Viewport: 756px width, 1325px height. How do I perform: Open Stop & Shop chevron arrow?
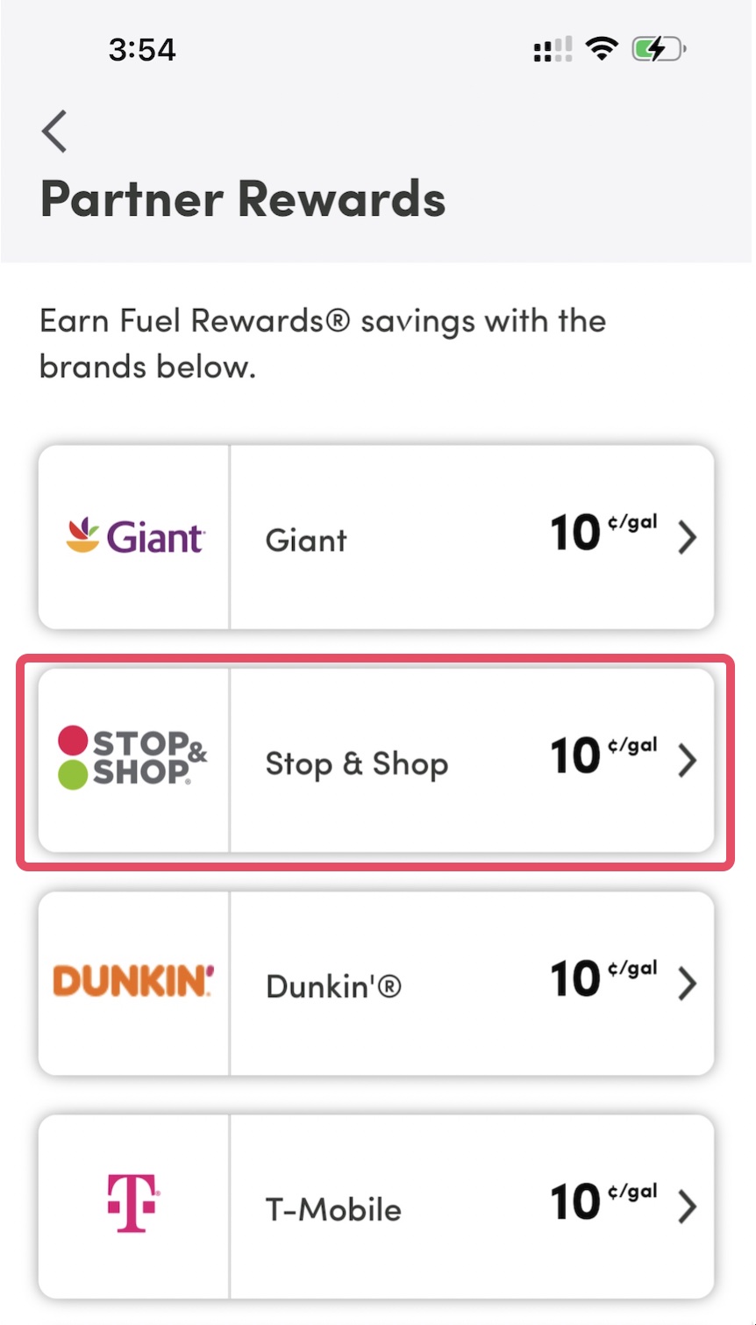[688, 760]
